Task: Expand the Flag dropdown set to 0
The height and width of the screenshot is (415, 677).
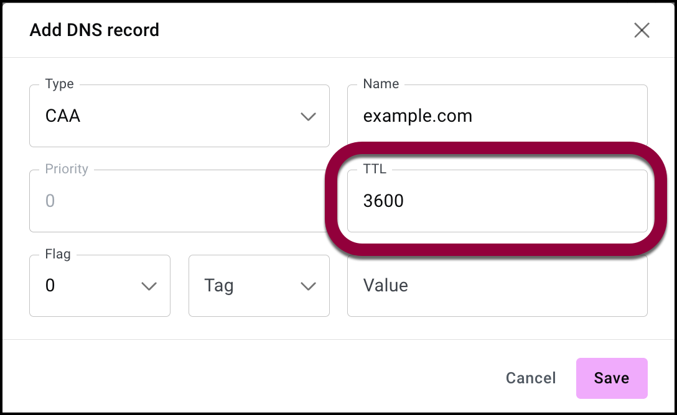Action: click(100, 286)
